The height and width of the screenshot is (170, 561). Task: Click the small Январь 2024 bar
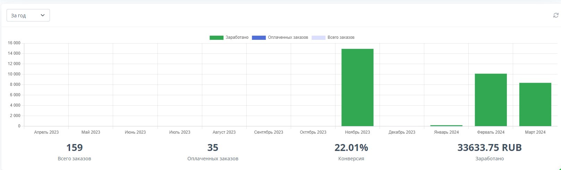point(446,125)
